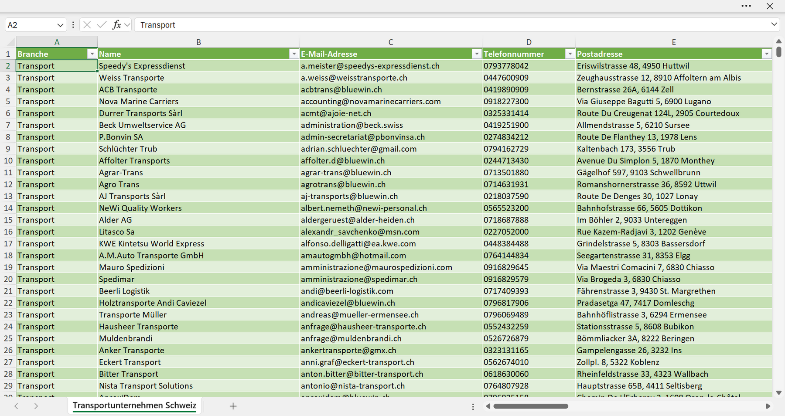Screen dimensions: 785x416
Task: Click the horizontal scrollbar thumb
Action: point(531,406)
